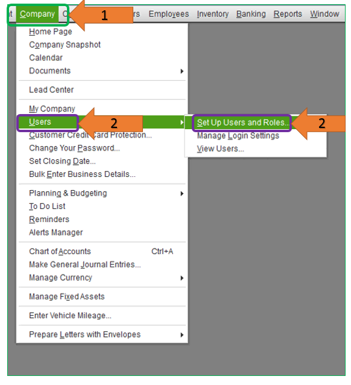This screenshot has height=385, width=351.
Task: Open the Company menu in menu bar
Action: coord(37,14)
